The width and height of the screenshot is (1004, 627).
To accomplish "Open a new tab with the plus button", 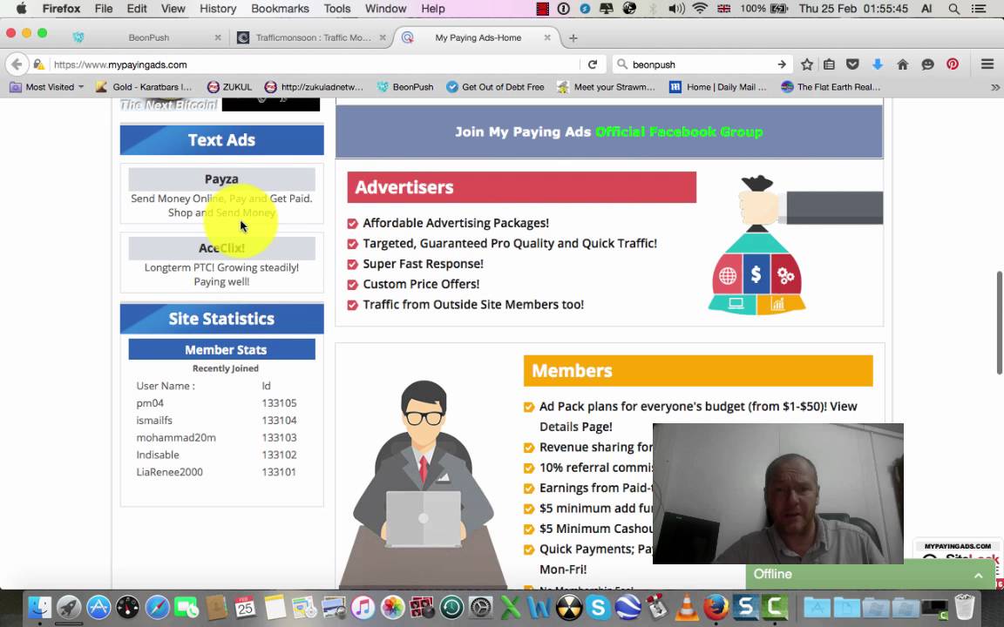I will click(573, 37).
